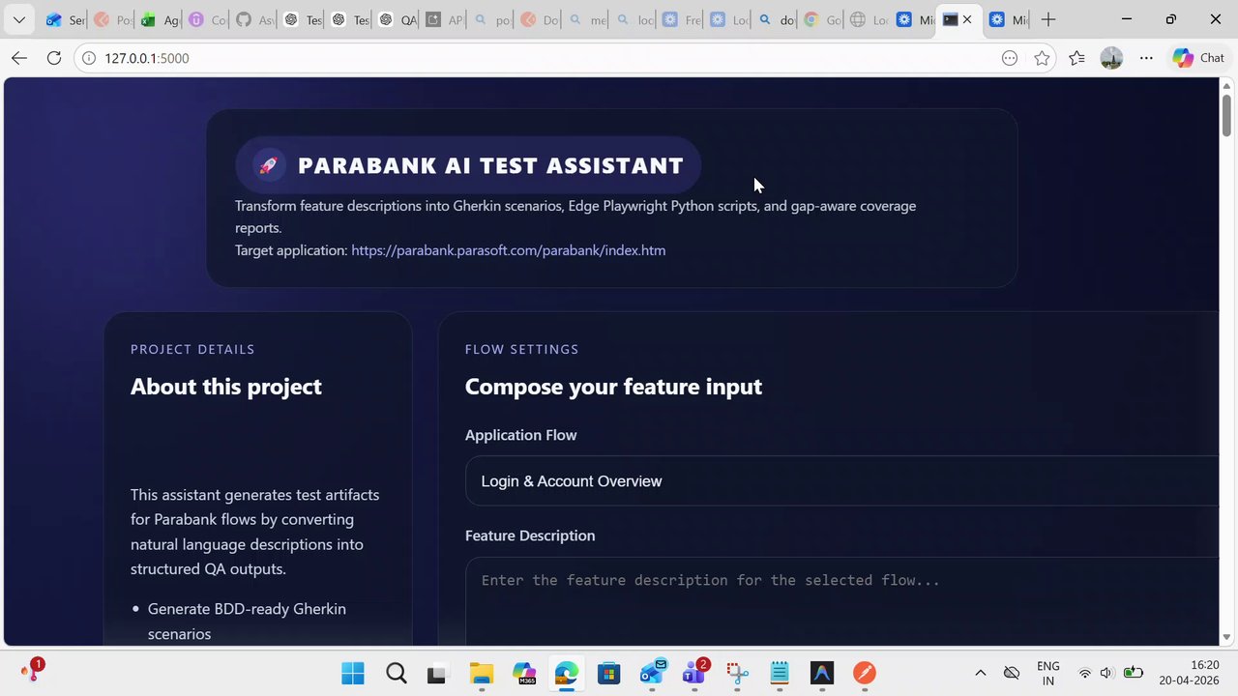Click the page vertical scrollbar thumb
The image size is (1238, 696).
point(1226,116)
